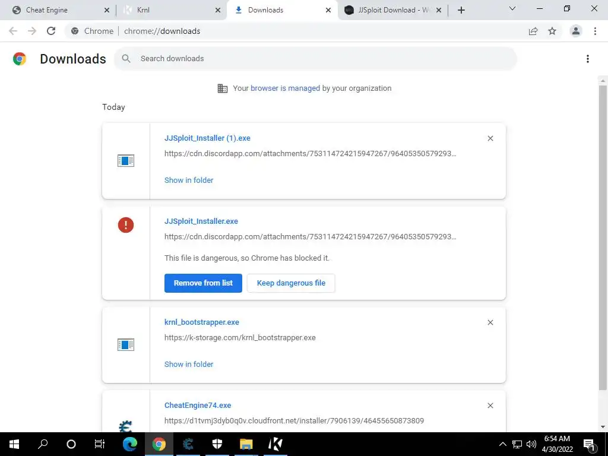The image size is (608, 456).
Task: Click the search magnifier in downloads search
Action: point(126,59)
